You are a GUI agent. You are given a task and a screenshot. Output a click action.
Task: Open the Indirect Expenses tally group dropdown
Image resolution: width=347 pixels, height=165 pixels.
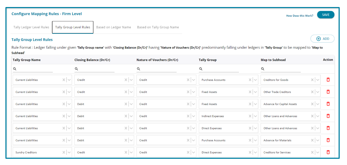[255, 116]
